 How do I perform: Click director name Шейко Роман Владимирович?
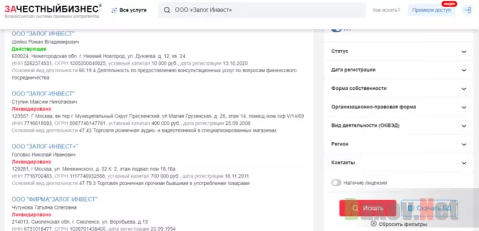[45, 42]
